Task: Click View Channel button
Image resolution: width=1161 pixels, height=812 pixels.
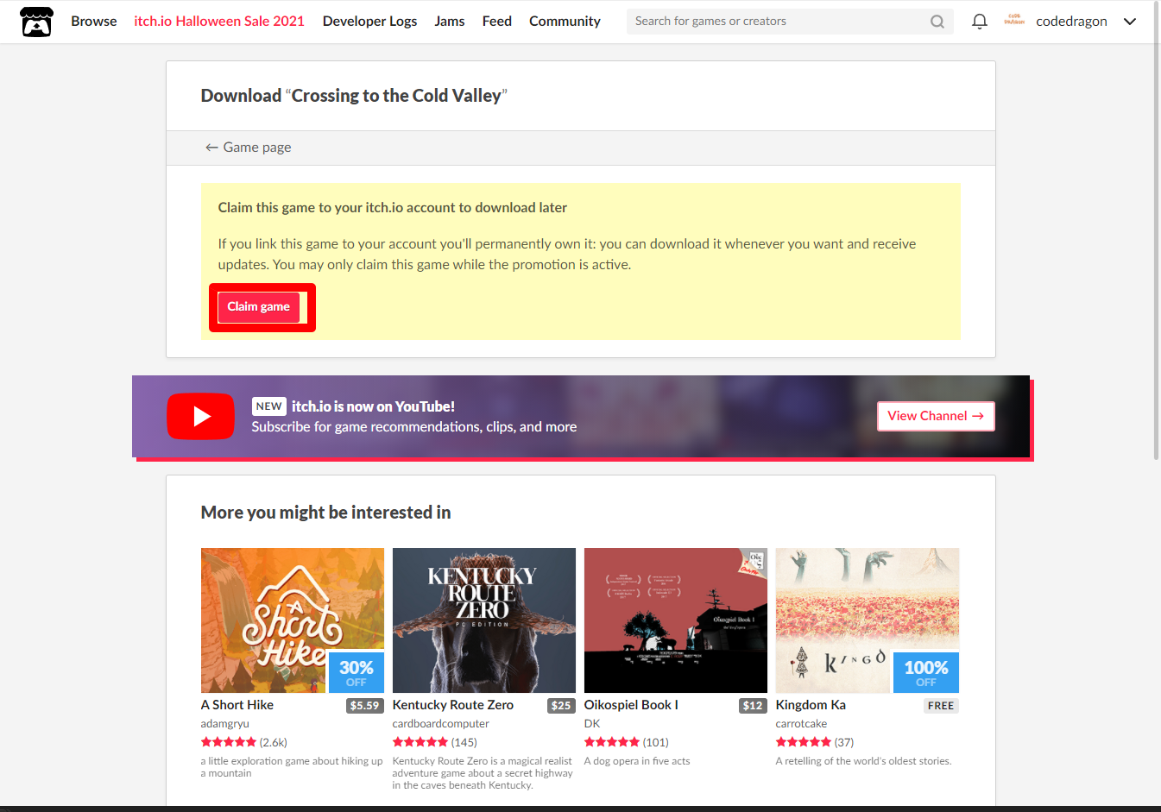Action: (x=936, y=416)
